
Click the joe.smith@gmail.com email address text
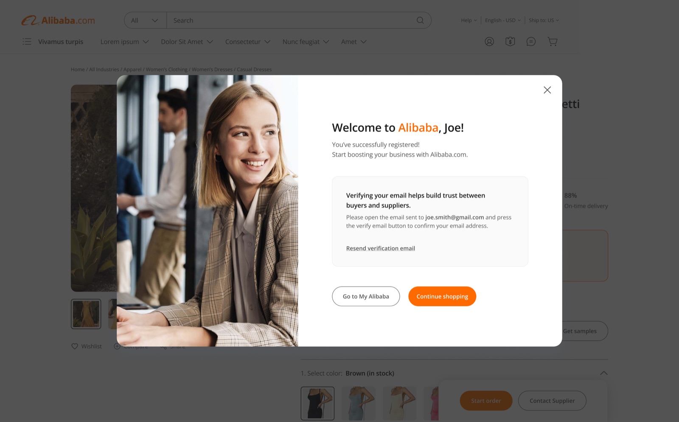tap(455, 217)
